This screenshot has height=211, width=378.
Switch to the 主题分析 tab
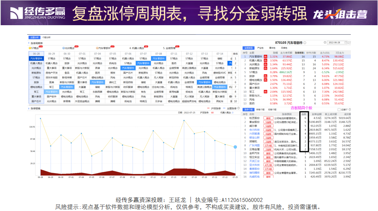(x=35, y=37)
